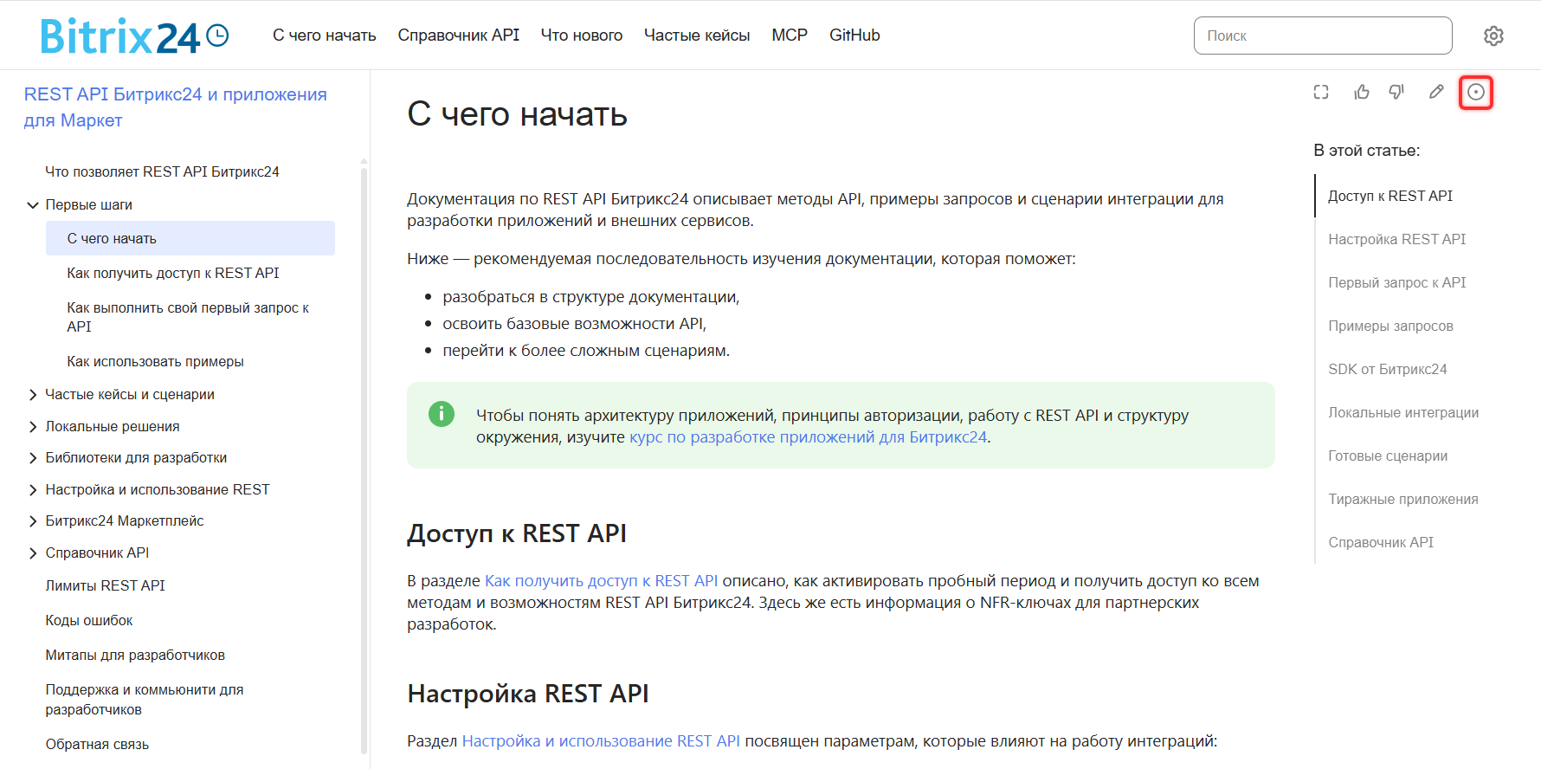Select 'С чего начать' sidebar item

(190, 238)
